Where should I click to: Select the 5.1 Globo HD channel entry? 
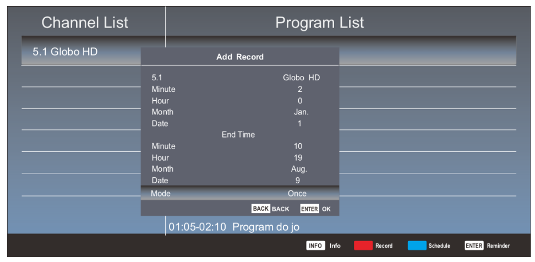65,52
